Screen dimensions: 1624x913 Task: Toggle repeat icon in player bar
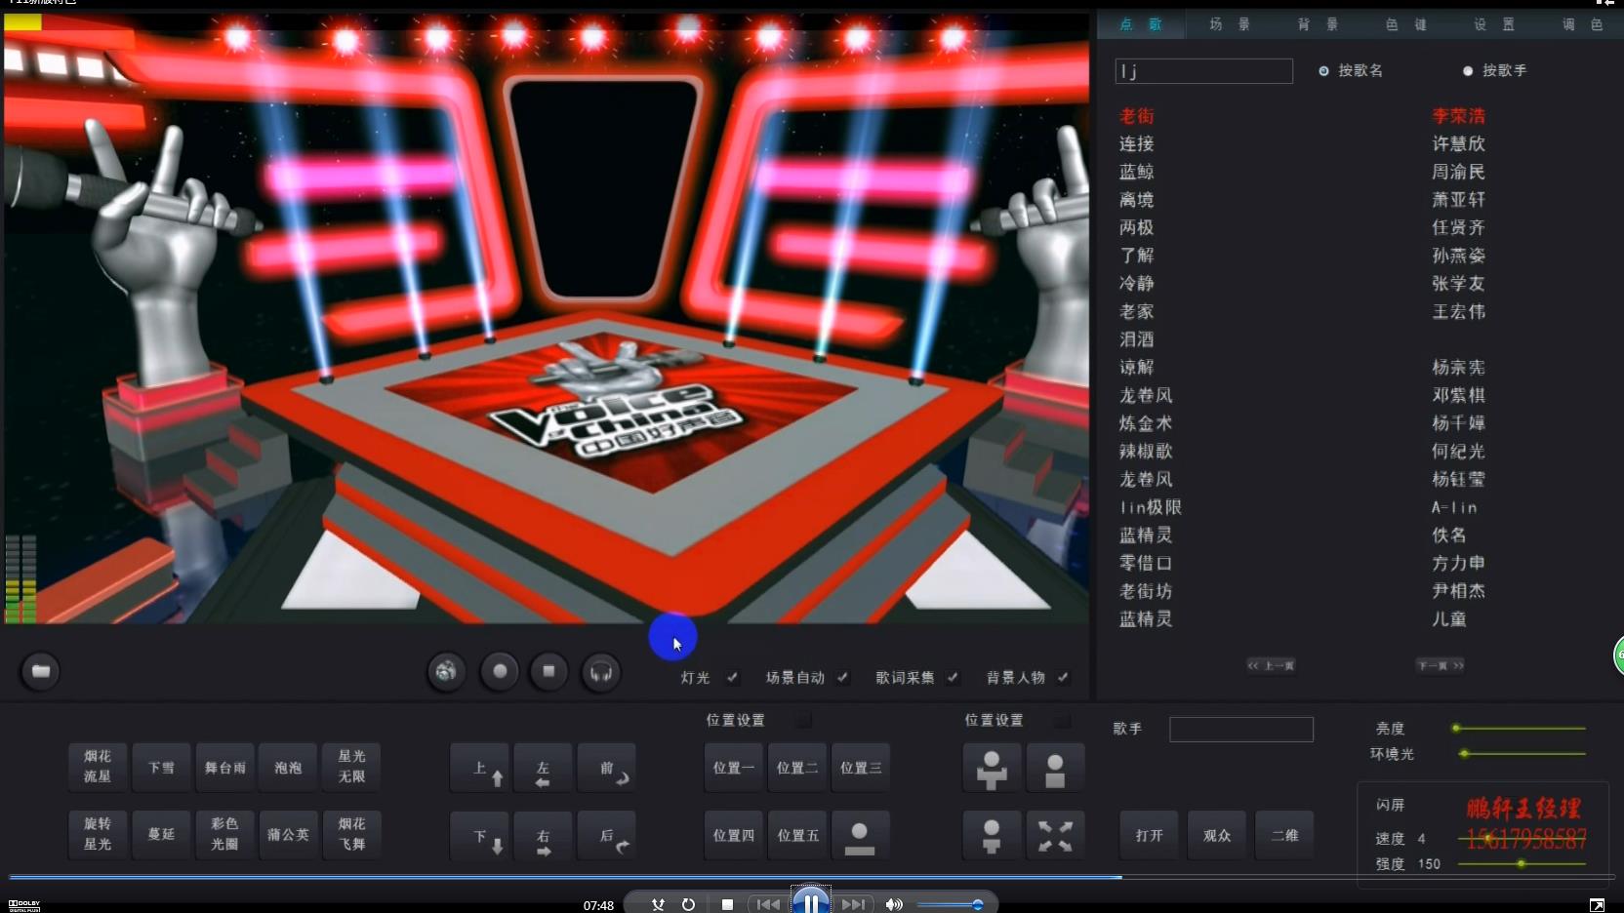tap(688, 904)
